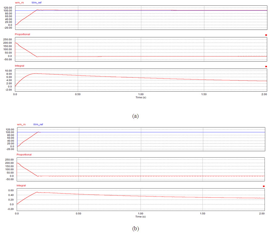Click red square marker on Integral plot in figure (b)
270x233 pixels.
pyautogui.click(x=264, y=186)
